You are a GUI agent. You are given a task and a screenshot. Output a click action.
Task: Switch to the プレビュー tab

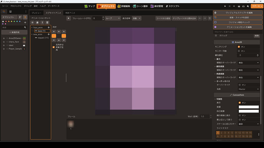(36, 13)
